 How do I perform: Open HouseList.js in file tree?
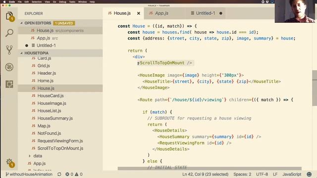click(x=60, y=111)
